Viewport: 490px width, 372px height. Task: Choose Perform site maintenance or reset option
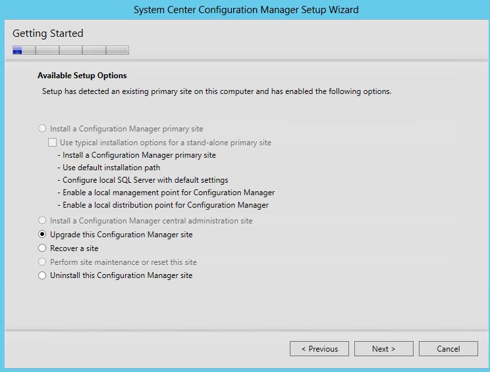(43, 262)
